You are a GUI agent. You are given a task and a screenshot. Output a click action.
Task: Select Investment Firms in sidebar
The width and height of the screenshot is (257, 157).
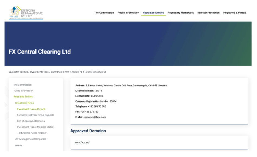coord(25,103)
